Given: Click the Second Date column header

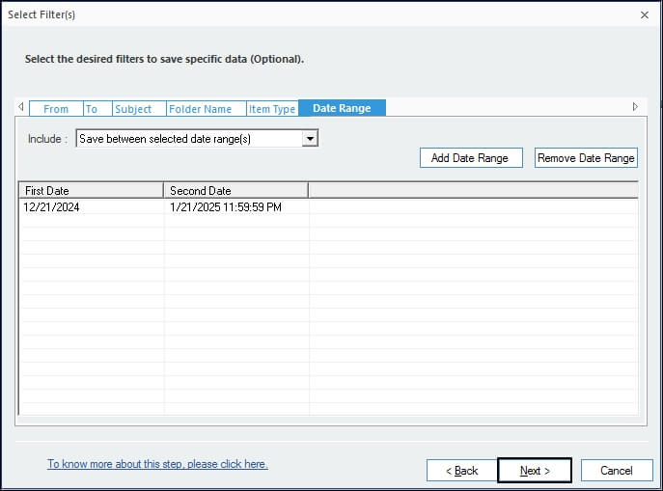Looking at the screenshot, I should [235, 190].
